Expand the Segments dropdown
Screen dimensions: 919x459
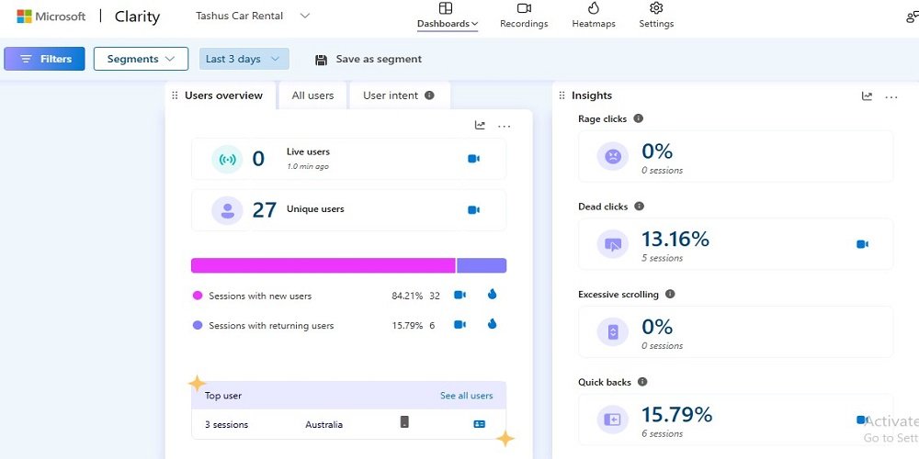tap(141, 59)
